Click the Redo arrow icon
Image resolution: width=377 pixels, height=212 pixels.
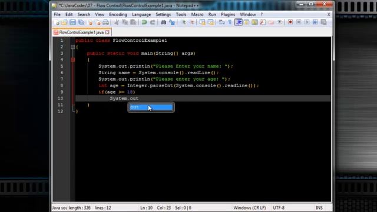coord(153,22)
